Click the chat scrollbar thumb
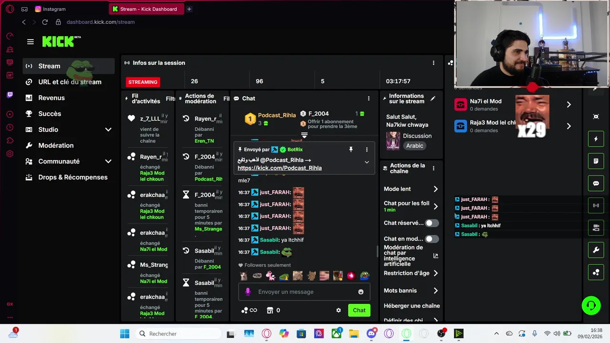The height and width of the screenshot is (343, 610). 377,251
